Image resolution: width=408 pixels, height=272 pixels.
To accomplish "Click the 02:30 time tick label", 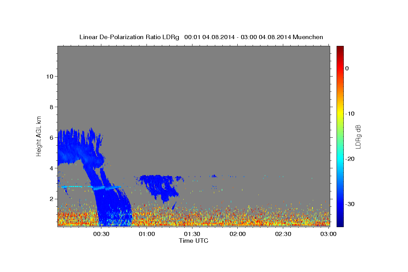I will coord(283,234).
